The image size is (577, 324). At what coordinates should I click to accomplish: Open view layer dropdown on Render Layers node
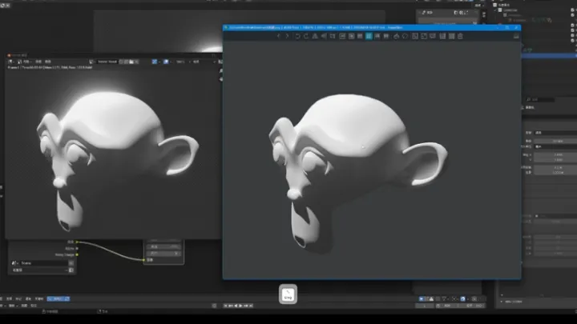point(40,270)
